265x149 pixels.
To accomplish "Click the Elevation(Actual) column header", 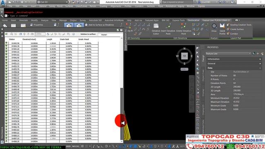I will point(29,39).
